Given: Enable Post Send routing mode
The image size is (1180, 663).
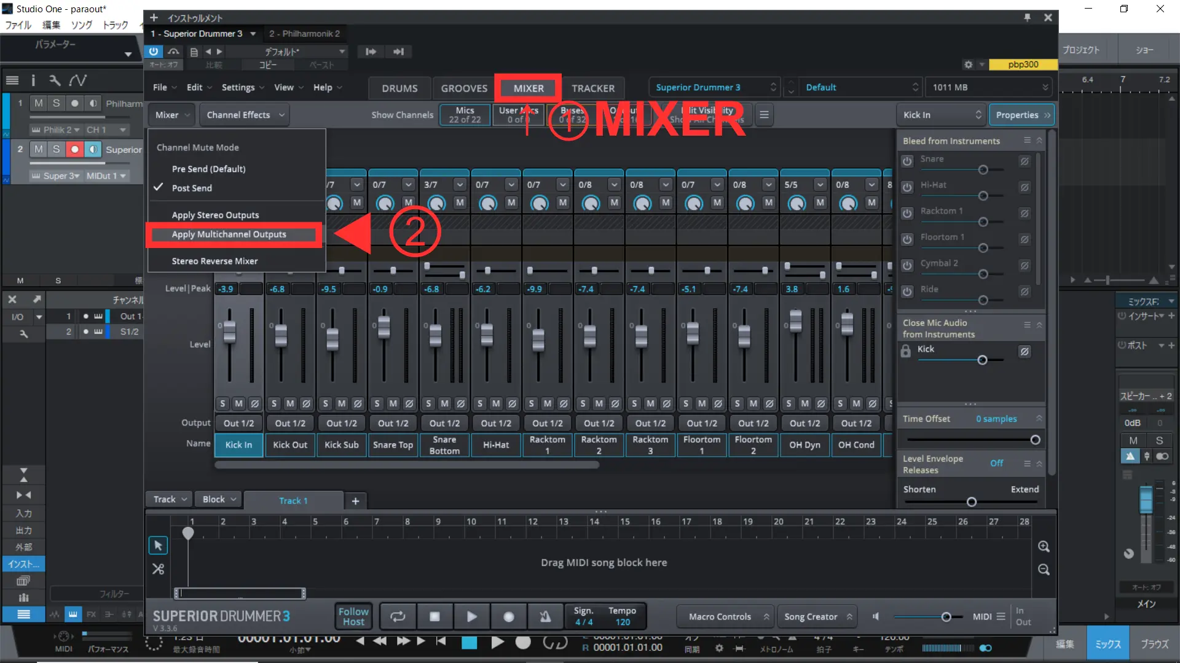Looking at the screenshot, I should click(192, 188).
